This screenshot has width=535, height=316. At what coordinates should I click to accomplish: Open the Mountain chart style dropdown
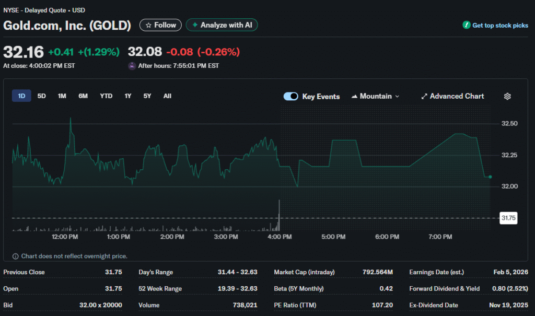376,97
